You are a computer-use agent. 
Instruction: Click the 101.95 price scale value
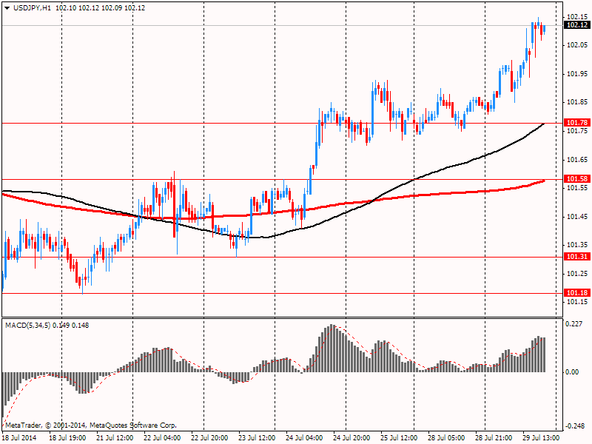point(577,74)
